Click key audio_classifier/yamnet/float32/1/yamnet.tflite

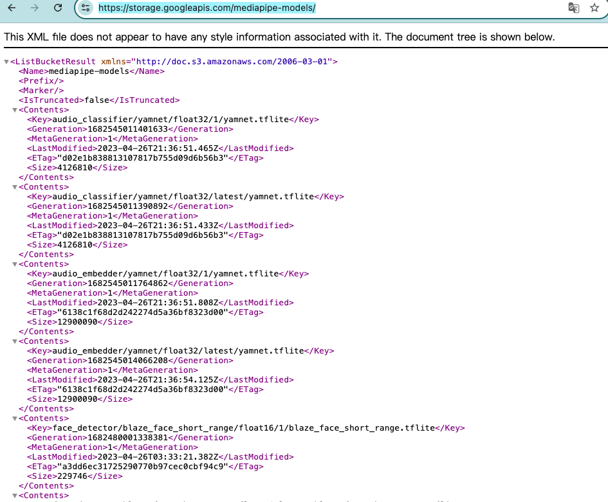(x=170, y=120)
